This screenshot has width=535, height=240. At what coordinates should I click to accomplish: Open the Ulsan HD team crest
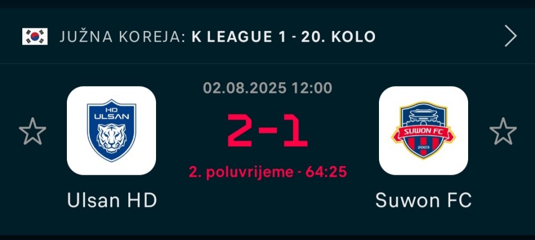point(111,131)
